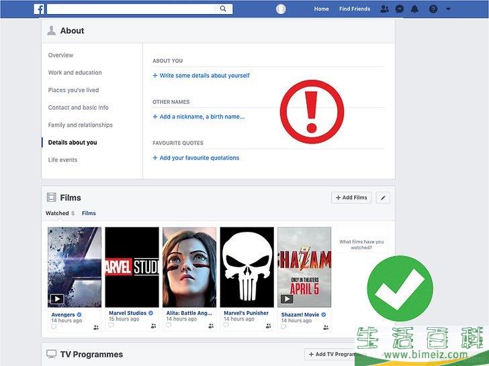Click the Alita: Battle Ang... title link
The image size is (489, 366).
(x=189, y=313)
